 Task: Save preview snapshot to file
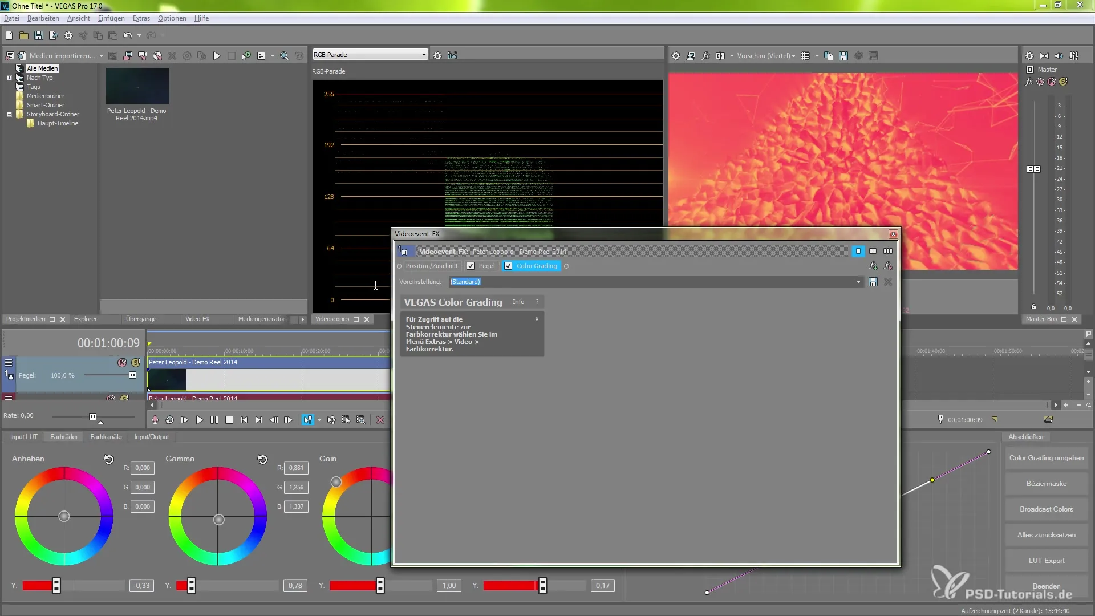843,56
